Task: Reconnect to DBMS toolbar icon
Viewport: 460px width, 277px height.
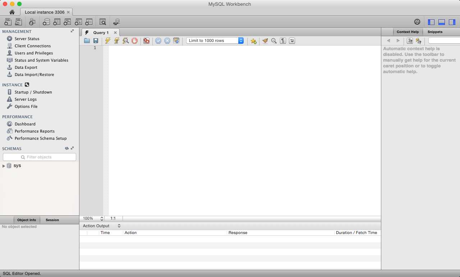Action: (116, 22)
